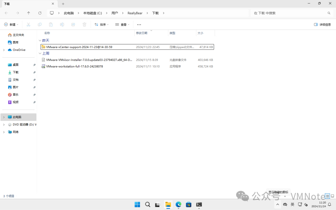Open the 排序 (Sort) dropdown
Screen dimensions: 336x210
point(102,25)
